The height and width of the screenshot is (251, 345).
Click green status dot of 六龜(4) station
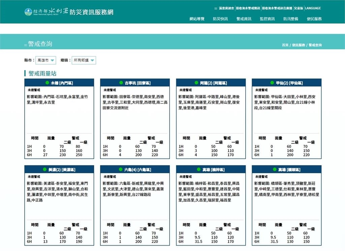[x=121, y=169]
